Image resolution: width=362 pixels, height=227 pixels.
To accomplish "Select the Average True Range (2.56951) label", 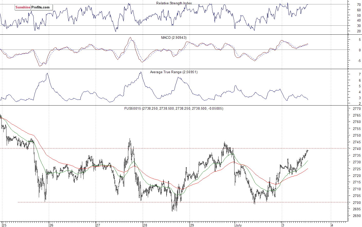I will (174, 72).
